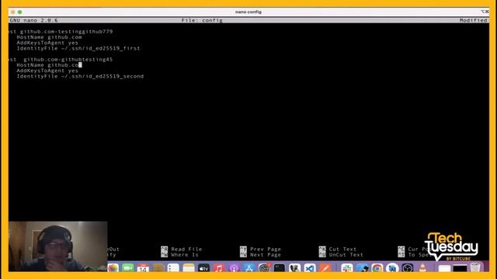Open System Preferences with notification badge
Screen dimensions: 497x279
click(264, 268)
